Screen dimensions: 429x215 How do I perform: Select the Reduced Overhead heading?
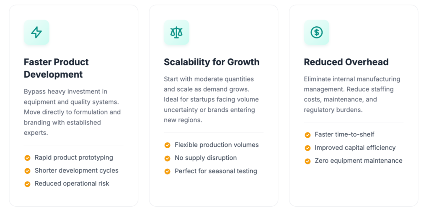pyautogui.click(x=346, y=62)
